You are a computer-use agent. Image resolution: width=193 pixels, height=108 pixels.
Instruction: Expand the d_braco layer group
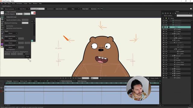tap(173, 69)
